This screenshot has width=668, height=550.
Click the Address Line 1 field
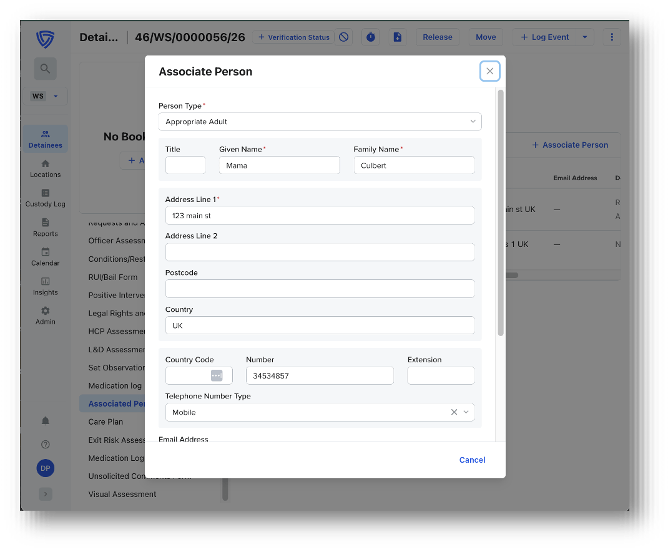pos(320,216)
